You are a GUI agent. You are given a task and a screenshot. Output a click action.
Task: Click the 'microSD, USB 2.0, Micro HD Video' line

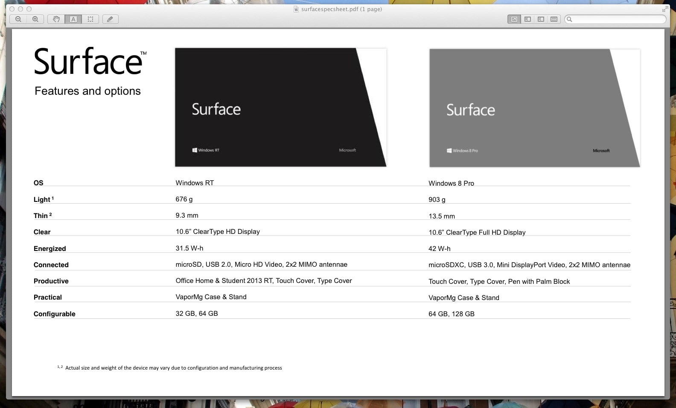click(261, 264)
